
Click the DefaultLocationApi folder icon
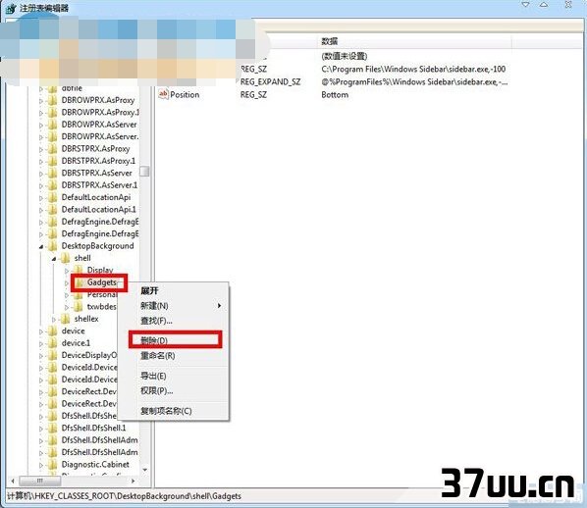coord(53,197)
